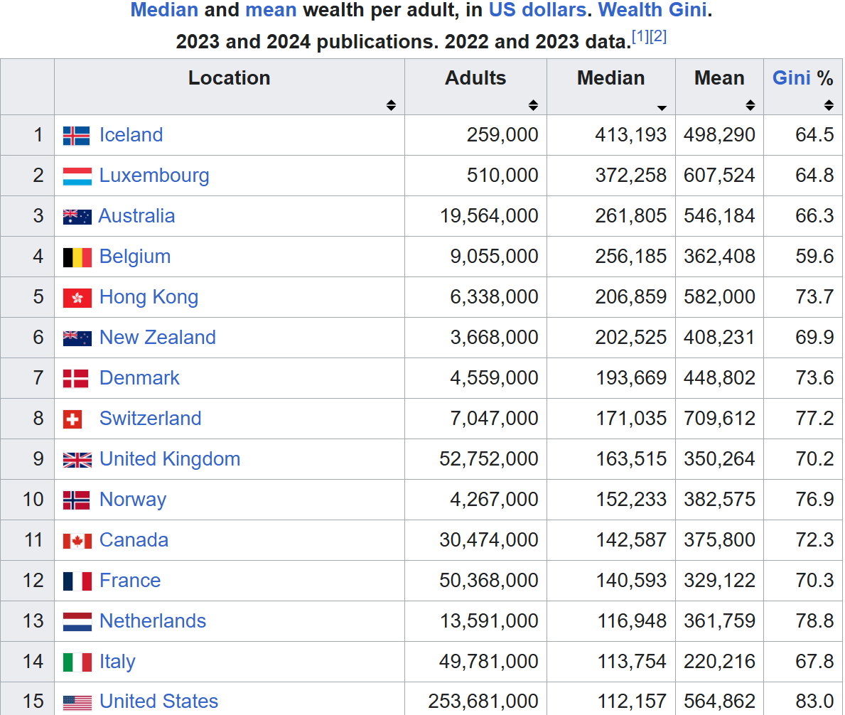Click the France flag icon
Viewport: 845px width, 715px height.
click(x=77, y=581)
